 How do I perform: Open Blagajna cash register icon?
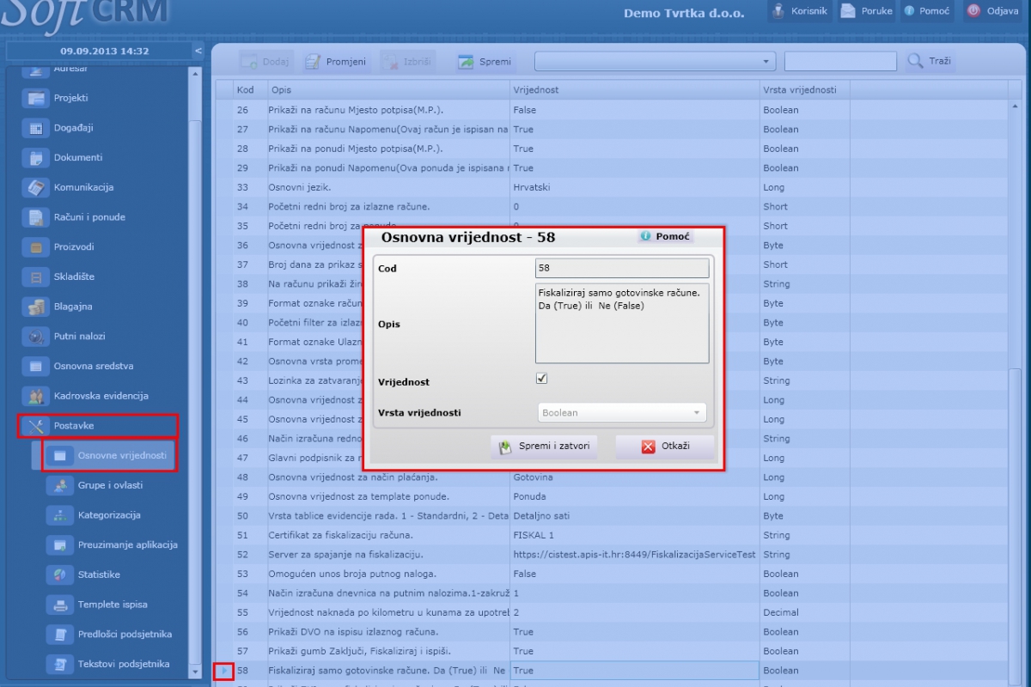pos(36,307)
